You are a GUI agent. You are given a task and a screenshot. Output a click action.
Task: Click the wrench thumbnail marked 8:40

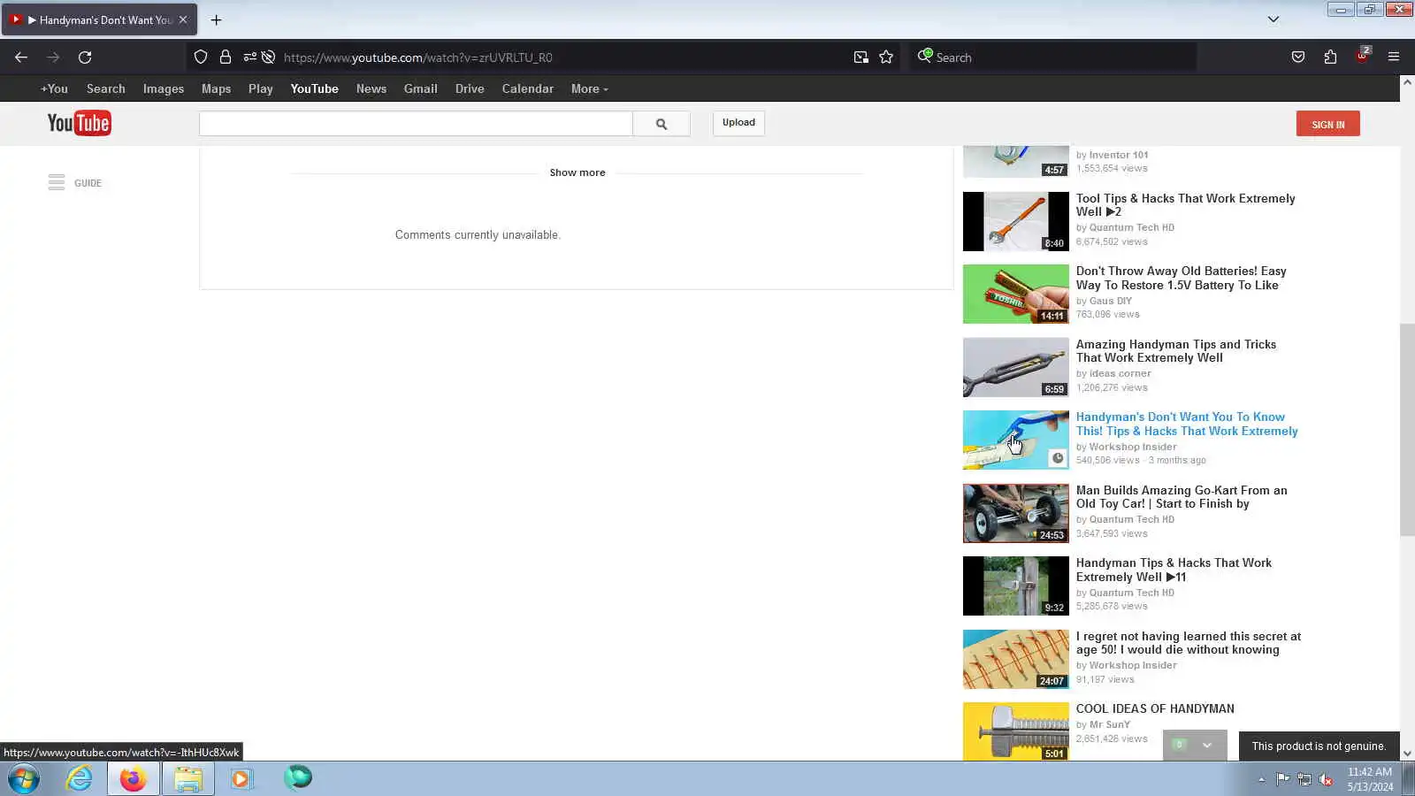click(1016, 221)
